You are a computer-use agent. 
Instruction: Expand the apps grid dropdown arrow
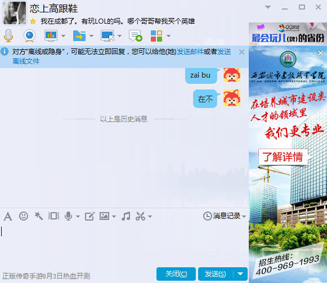tap(168, 36)
